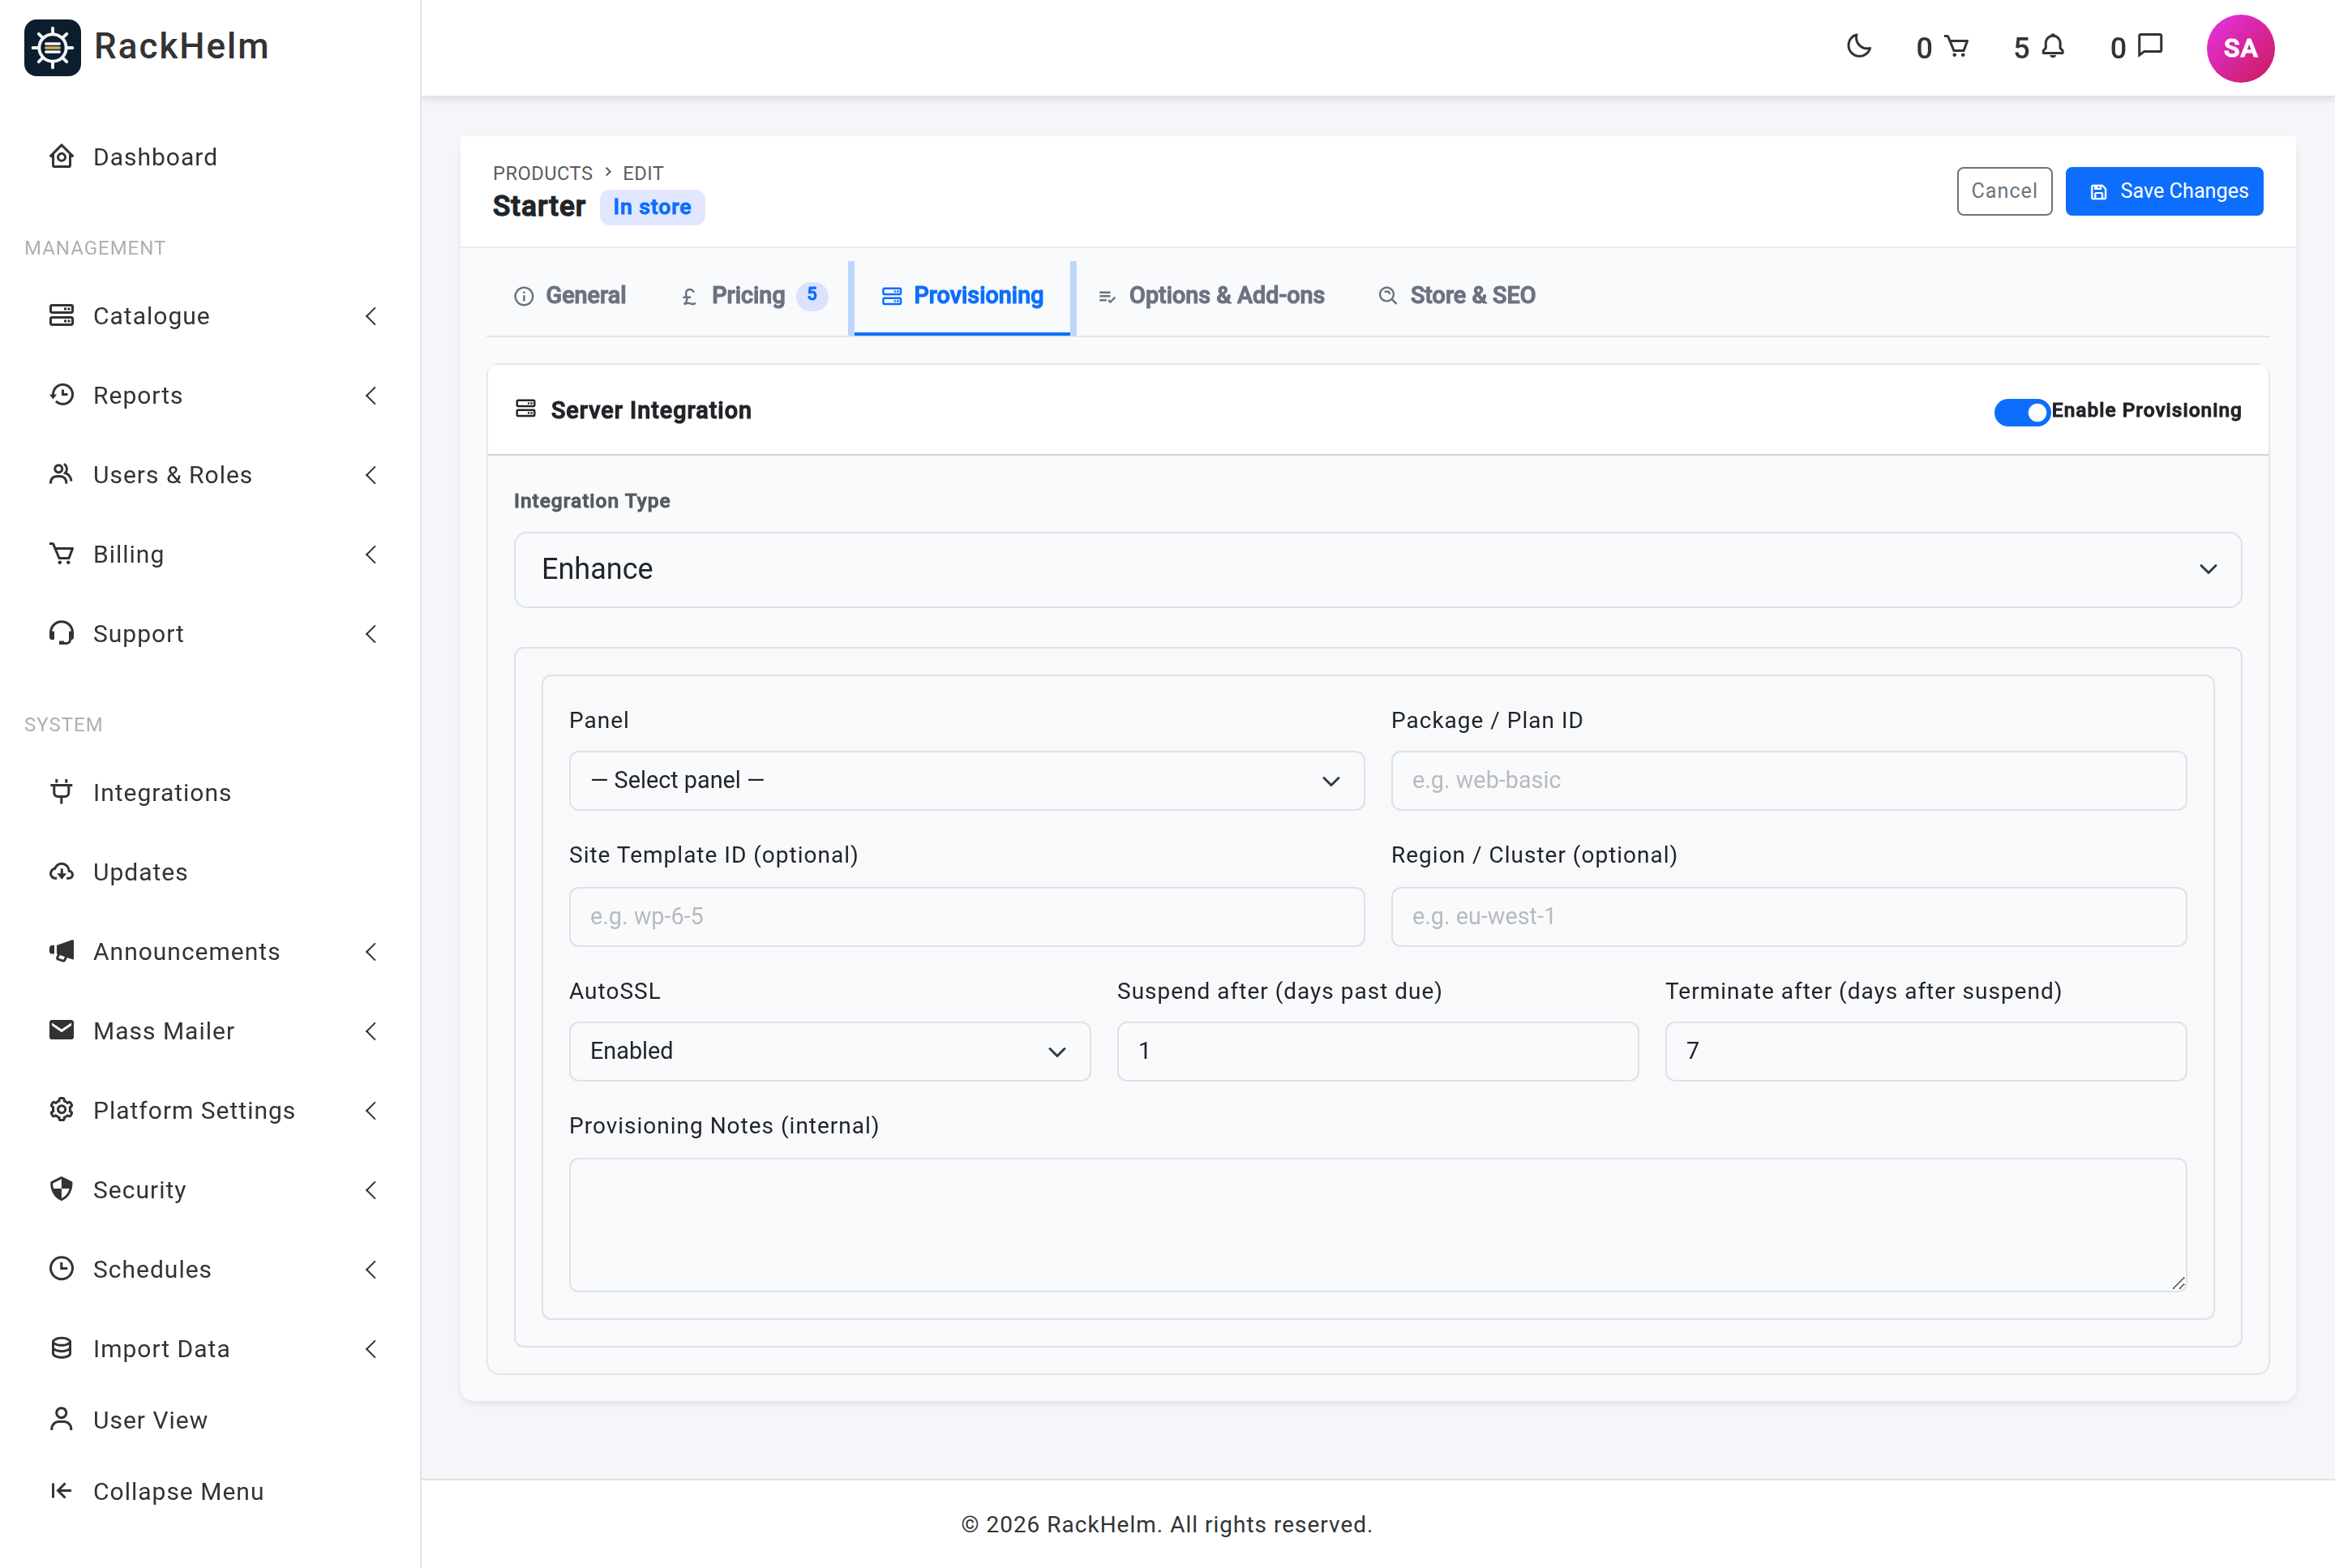Click the Security shield icon

tap(62, 1189)
